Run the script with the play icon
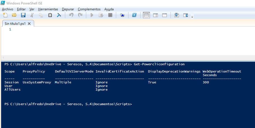Screen dimensions: 255x128 tap(92, 15)
